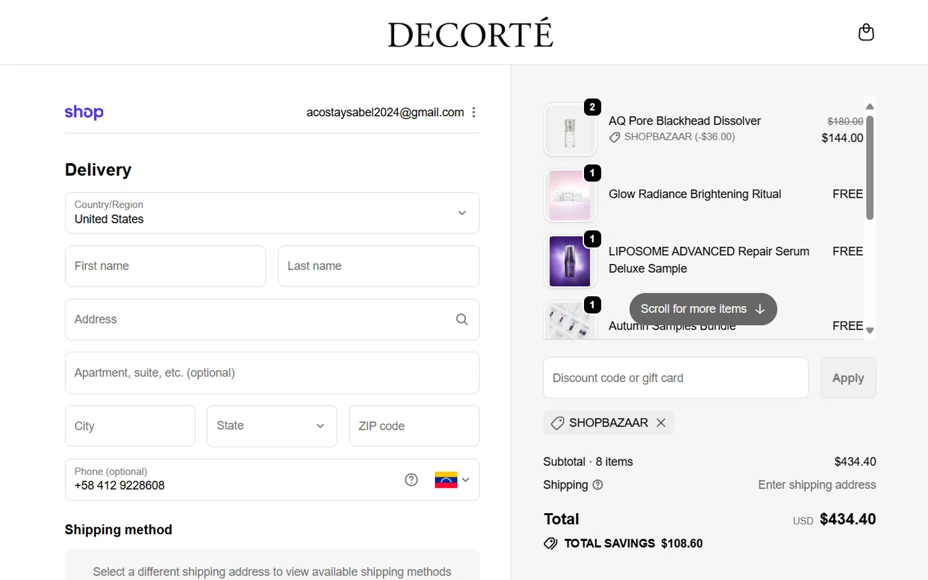Viewport: 928px width, 580px height.
Task: Click Scroll for more items button
Action: [703, 309]
